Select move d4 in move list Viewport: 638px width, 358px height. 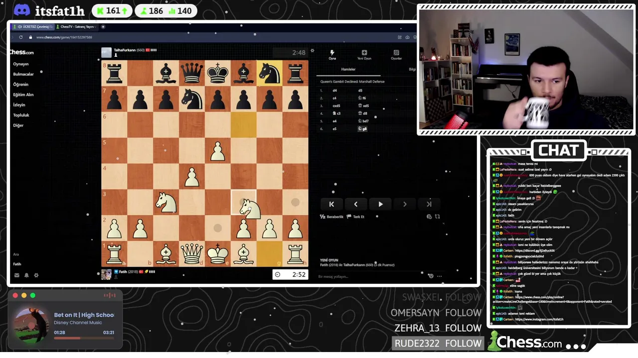pyautogui.click(x=335, y=90)
